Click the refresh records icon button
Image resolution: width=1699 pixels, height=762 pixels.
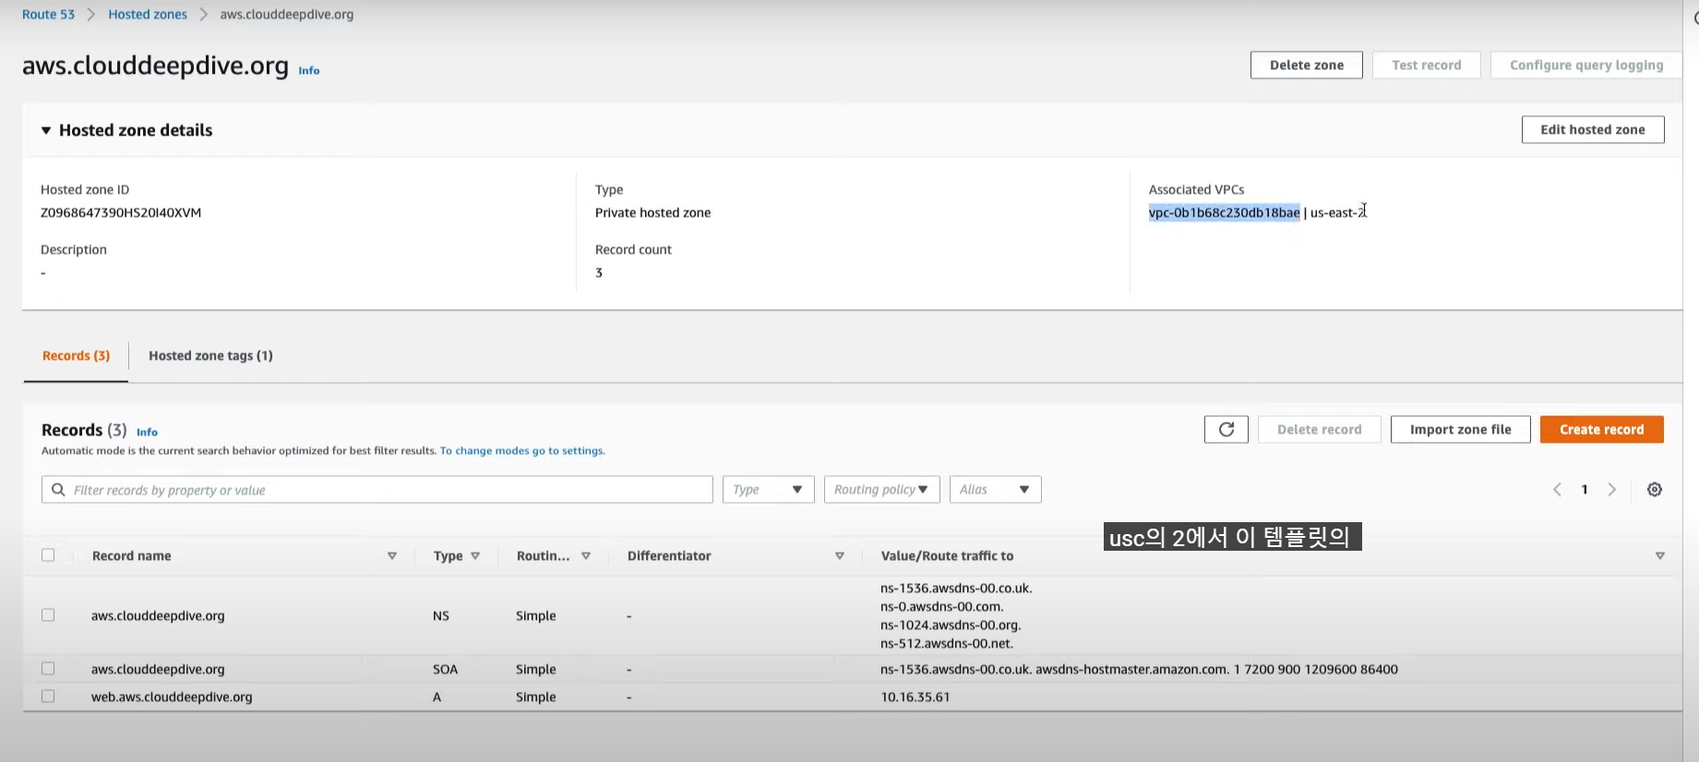(1226, 429)
